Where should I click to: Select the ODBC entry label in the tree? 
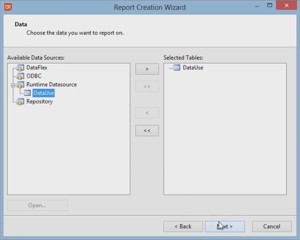coord(34,76)
